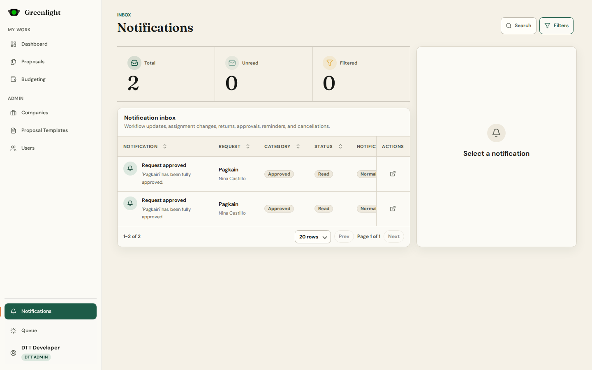This screenshot has height=370, width=592.
Task: Click the Read status badge in first row
Action: click(324, 174)
